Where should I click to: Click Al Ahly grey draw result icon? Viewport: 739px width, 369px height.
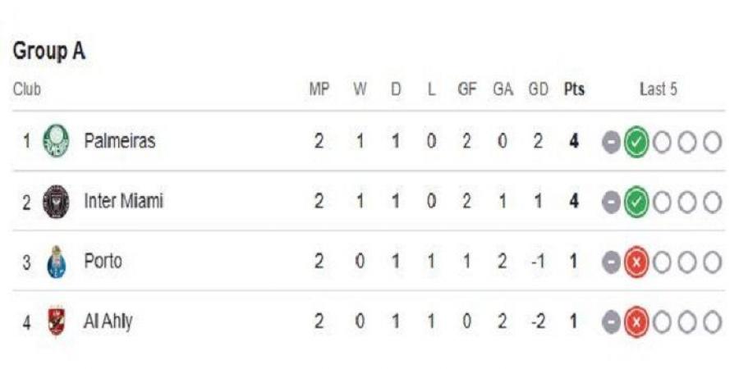(611, 322)
